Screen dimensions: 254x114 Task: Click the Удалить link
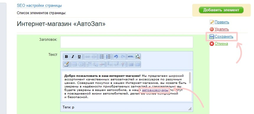[x=222, y=29]
